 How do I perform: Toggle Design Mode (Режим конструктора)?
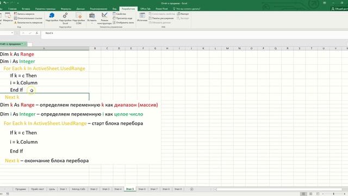(104, 18)
